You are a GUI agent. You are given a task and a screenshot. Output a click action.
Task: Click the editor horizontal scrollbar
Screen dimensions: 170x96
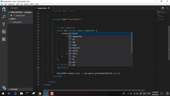[94, 90]
